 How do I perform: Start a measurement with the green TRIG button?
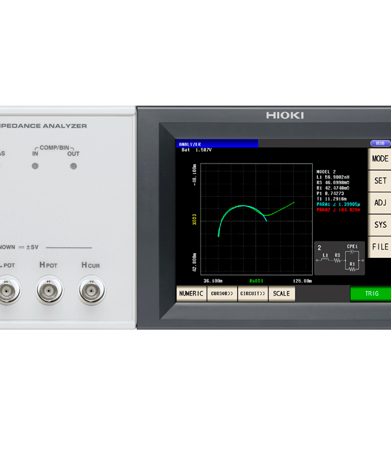[371, 294]
